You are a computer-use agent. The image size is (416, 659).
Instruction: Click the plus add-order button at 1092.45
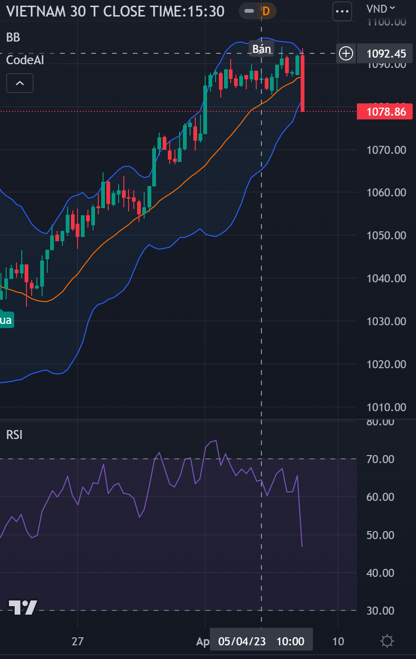(346, 53)
